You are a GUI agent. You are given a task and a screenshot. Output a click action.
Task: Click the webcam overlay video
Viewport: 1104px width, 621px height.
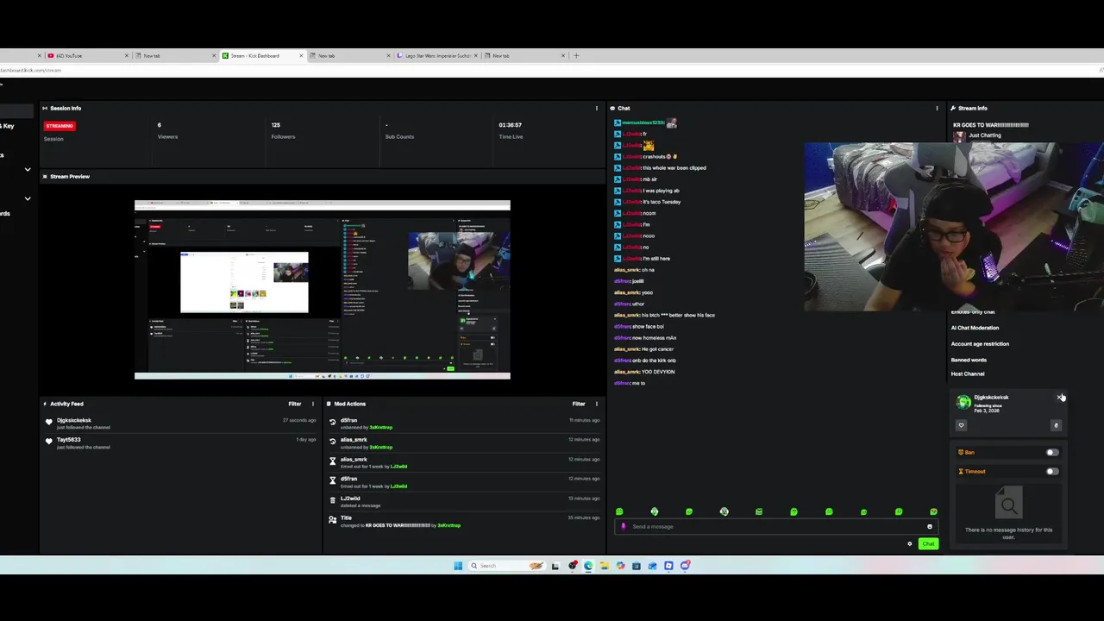[953, 227]
